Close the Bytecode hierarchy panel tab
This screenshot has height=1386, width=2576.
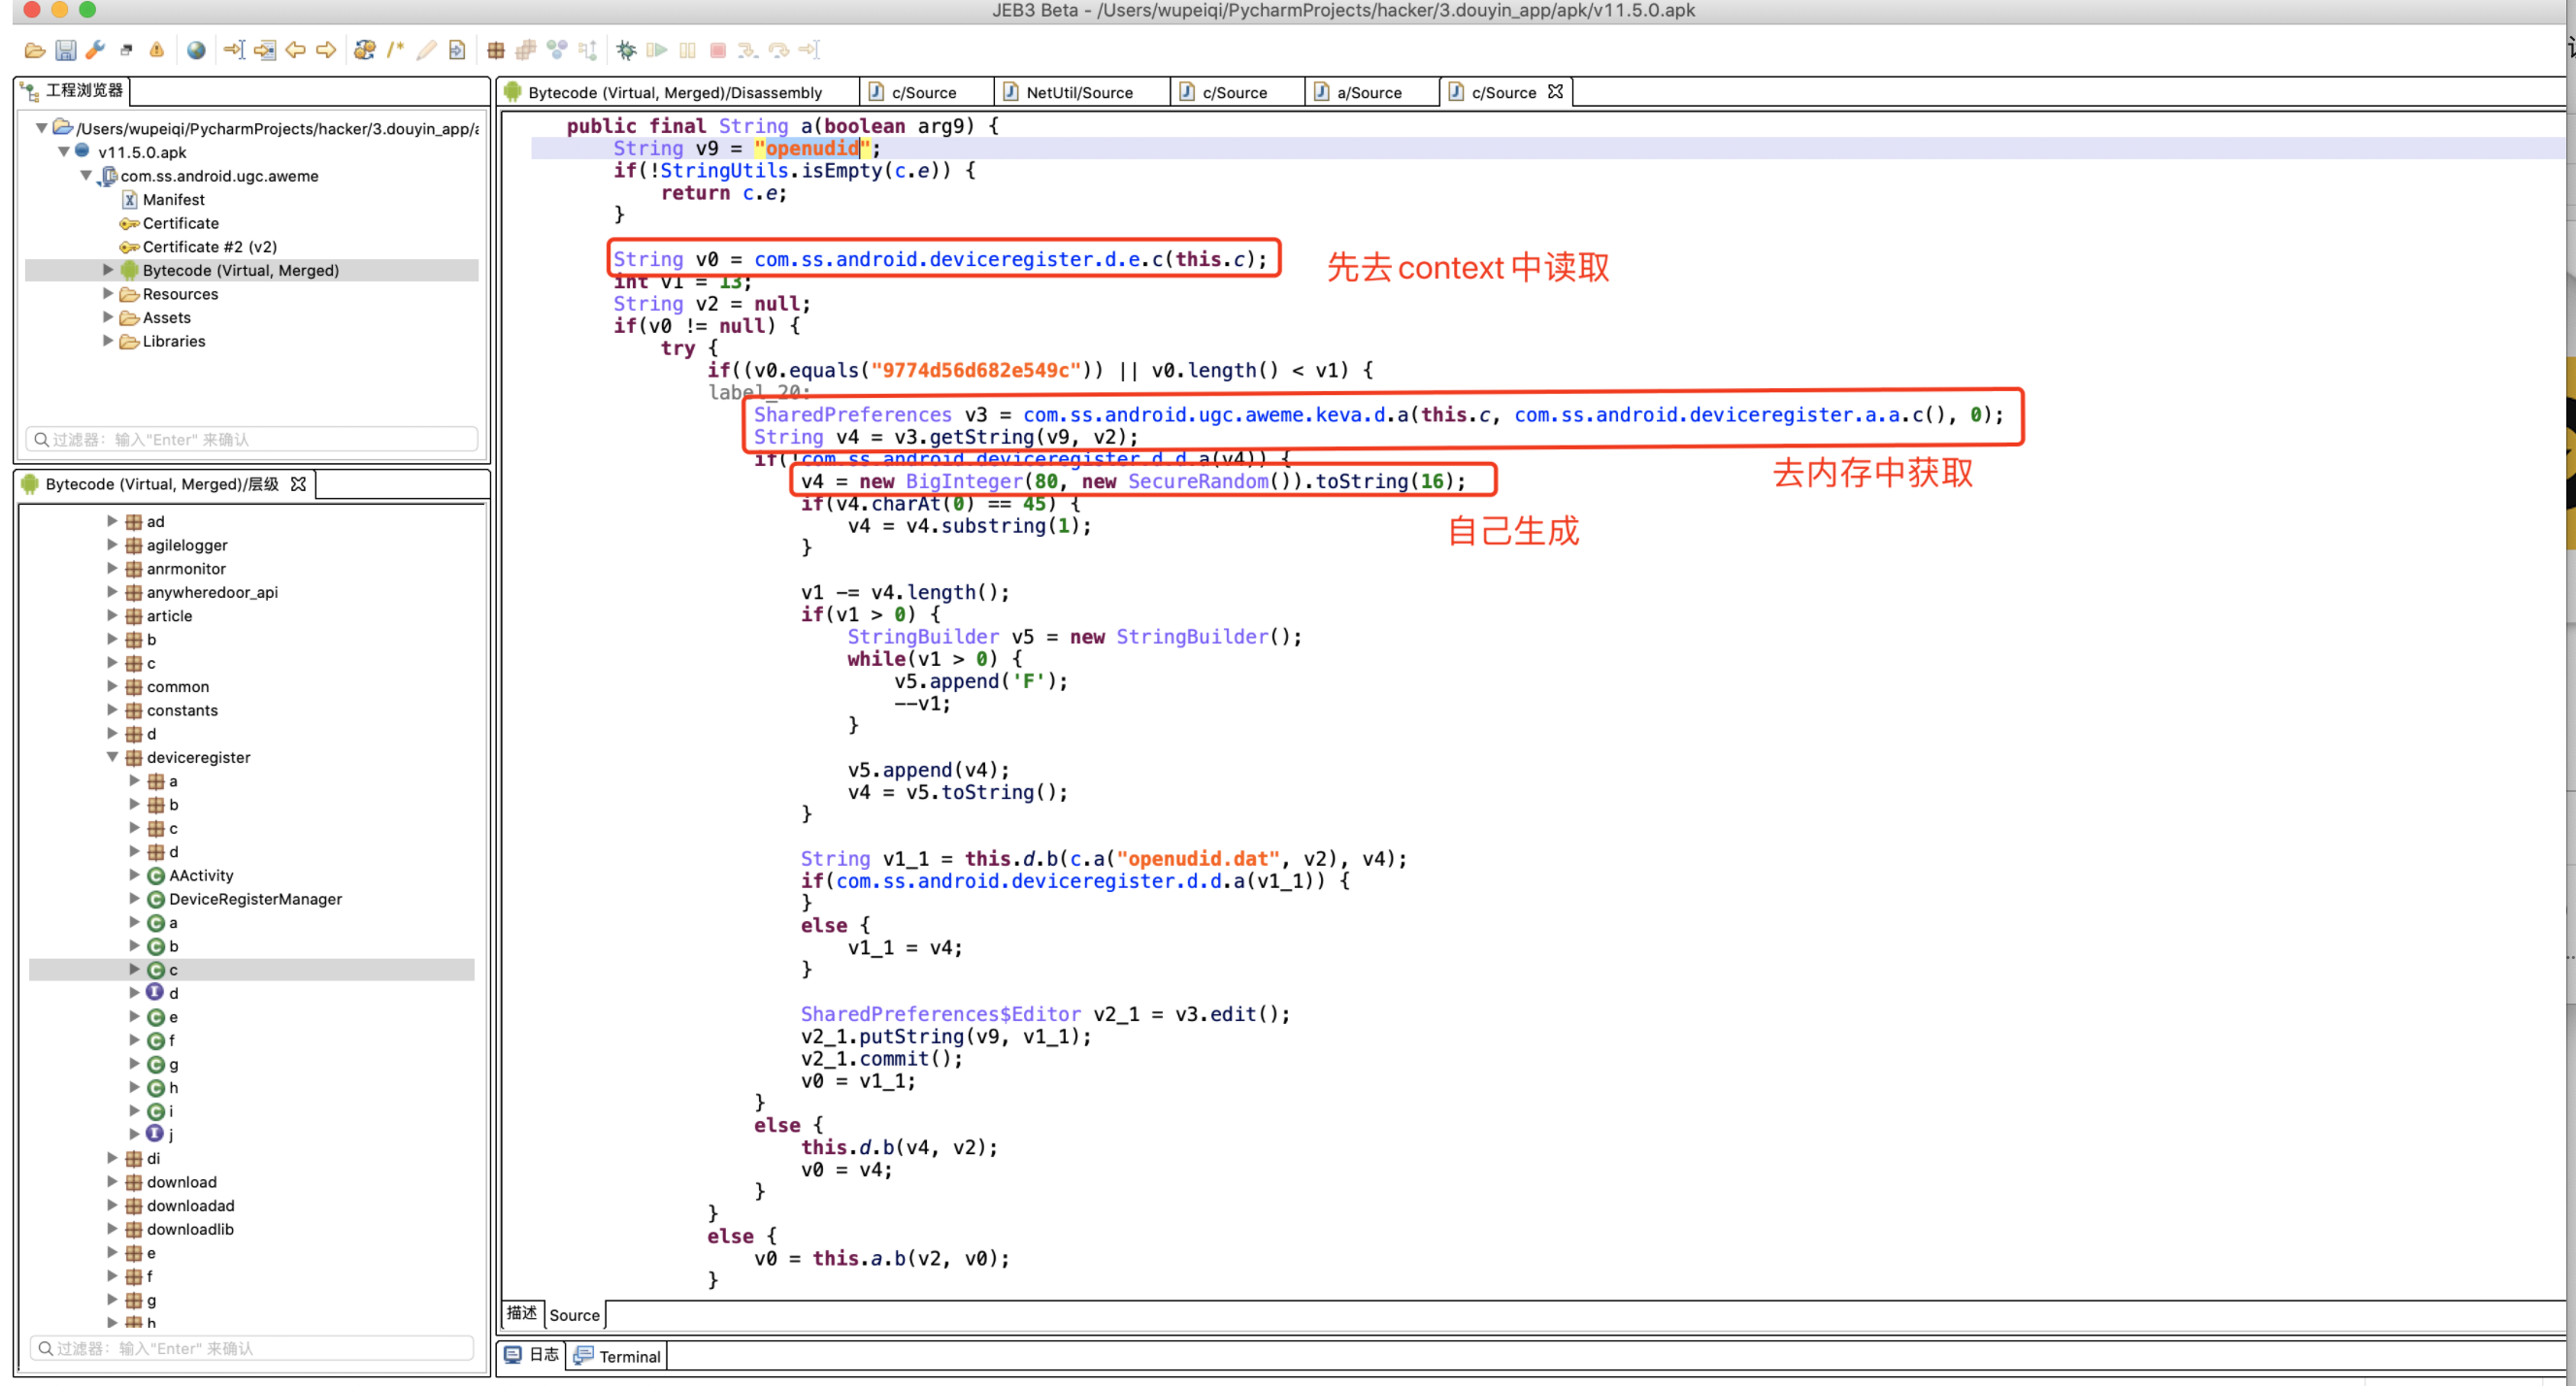[298, 484]
